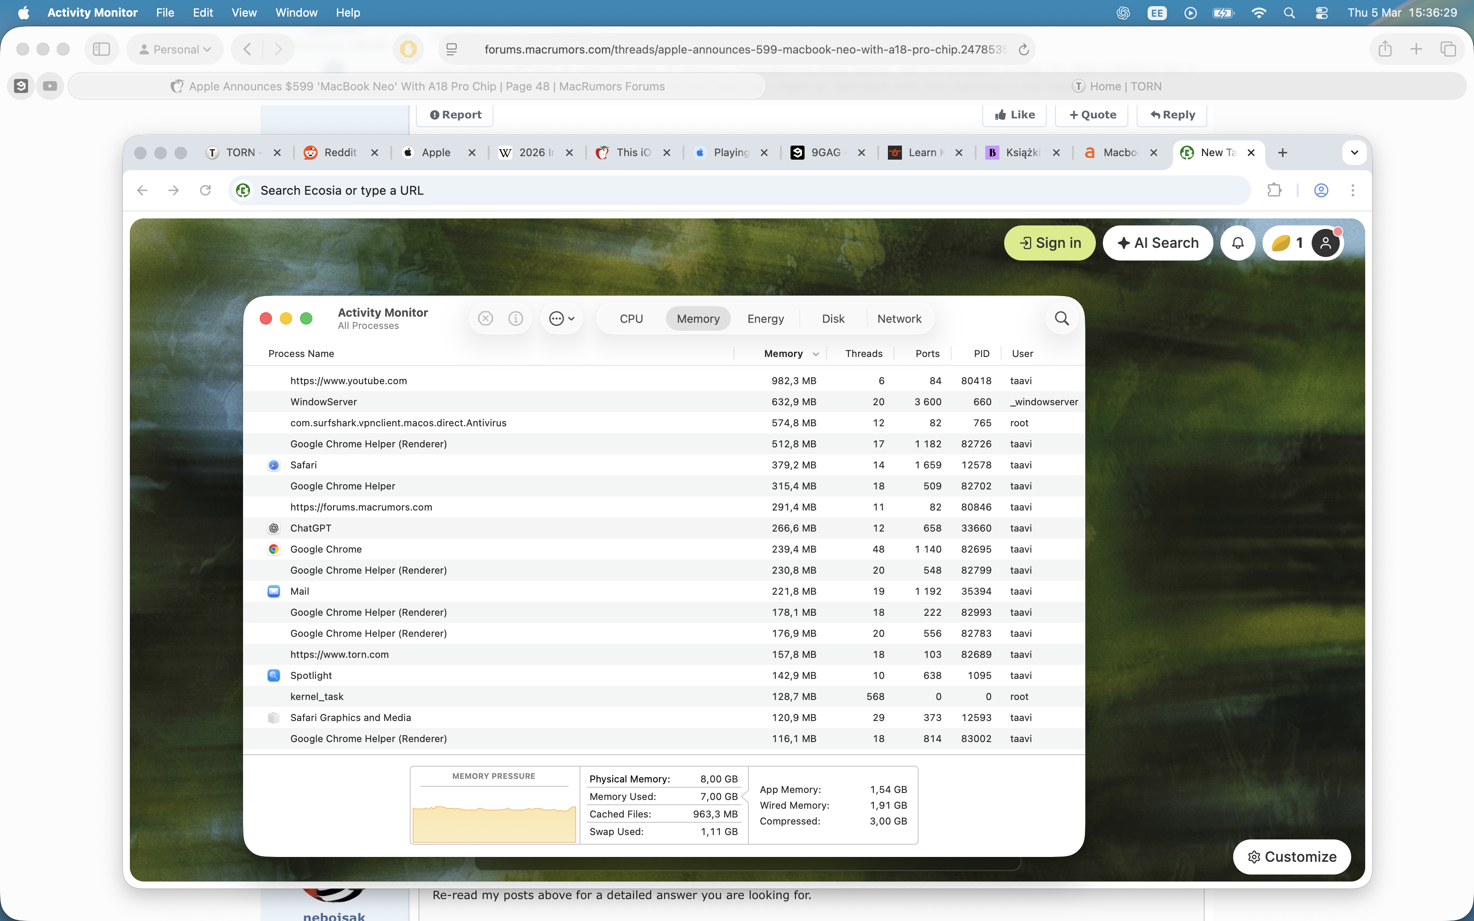The height and width of the screenshot is (921, 1474).
Task: Click the Safari share icon
Action: (1385, 49)
